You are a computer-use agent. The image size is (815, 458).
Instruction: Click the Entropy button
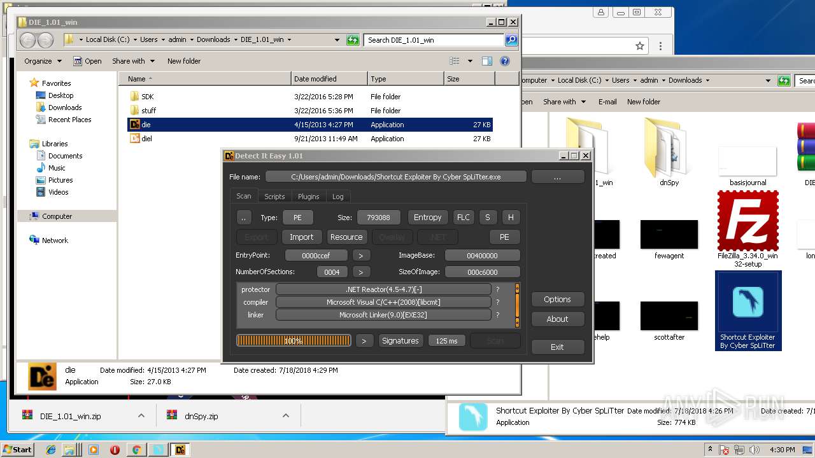click(x=428, y=217)
